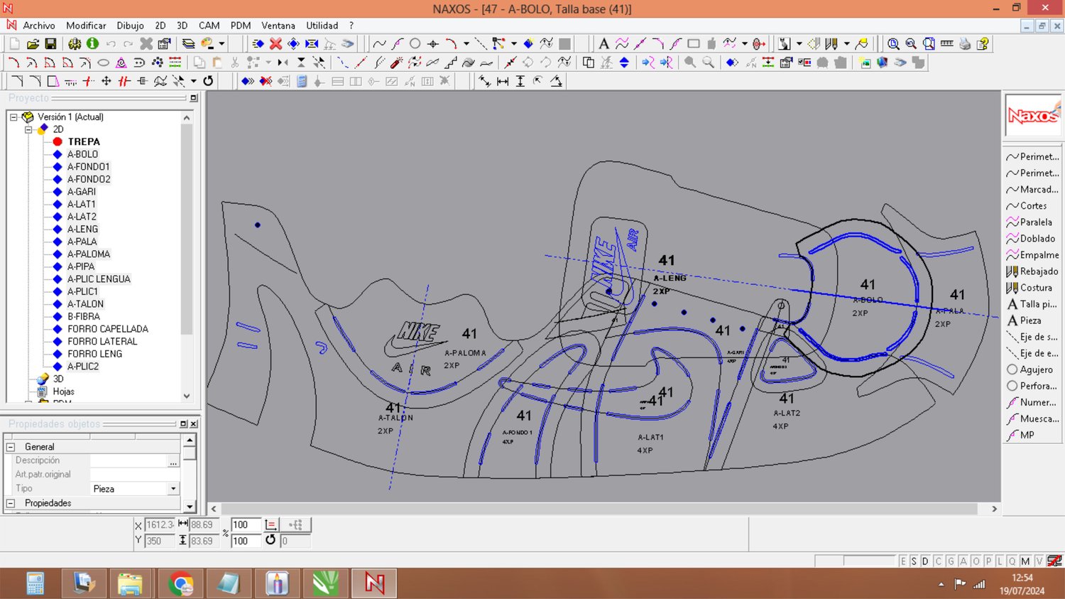
Task: Click the free curve line tool icon
Action: tap(379, 44)
